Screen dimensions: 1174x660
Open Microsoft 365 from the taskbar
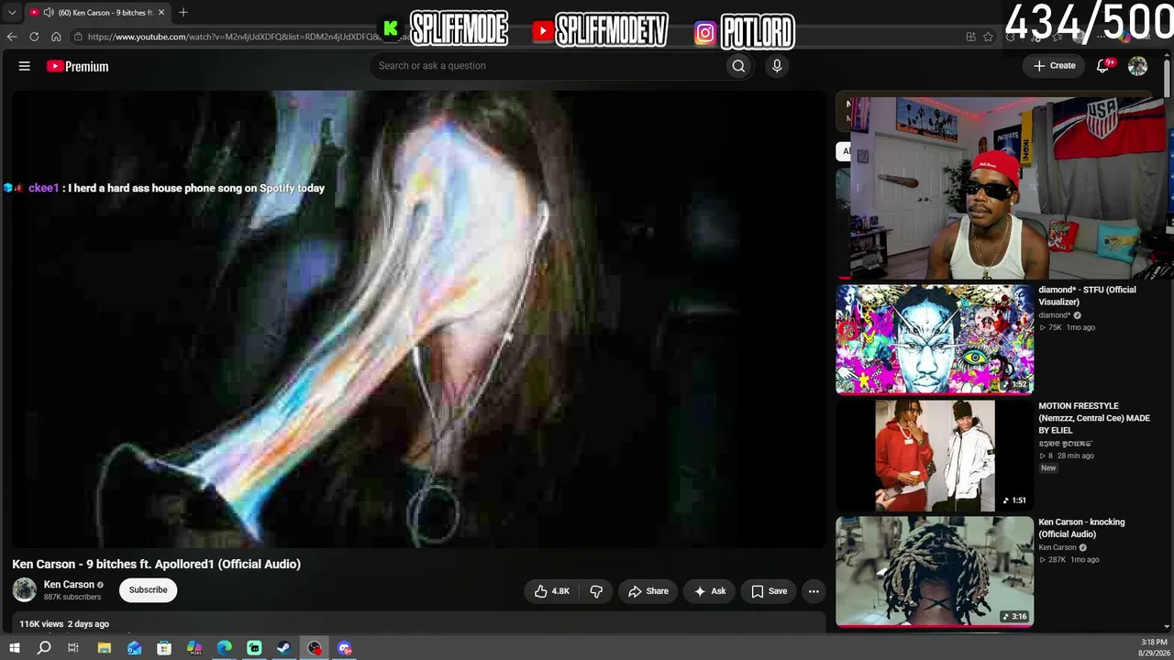[194, 648]
